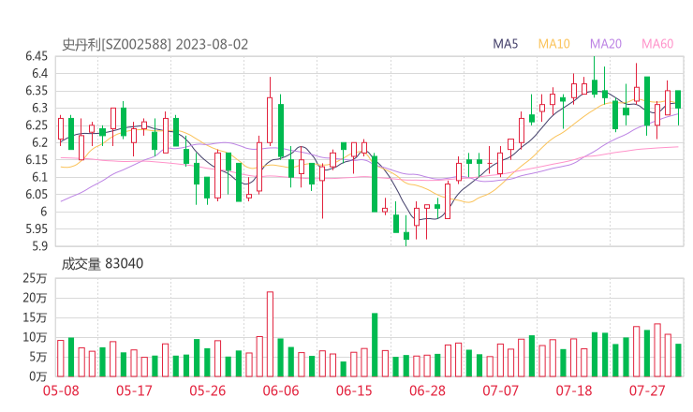Click the 6.35 price axis label
Image resolution: width=693 pixels, height=412 pixels.
(x=37, y=91)
